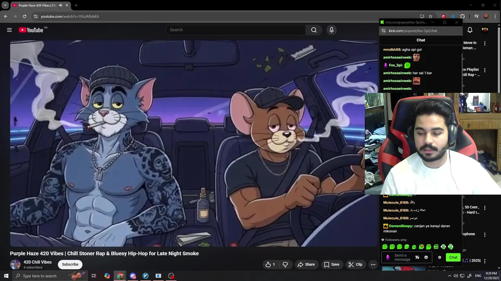Click the install app icon in address bar
Image resolution: width=501 pixels, height=281 pixels.
click(422, 16)
